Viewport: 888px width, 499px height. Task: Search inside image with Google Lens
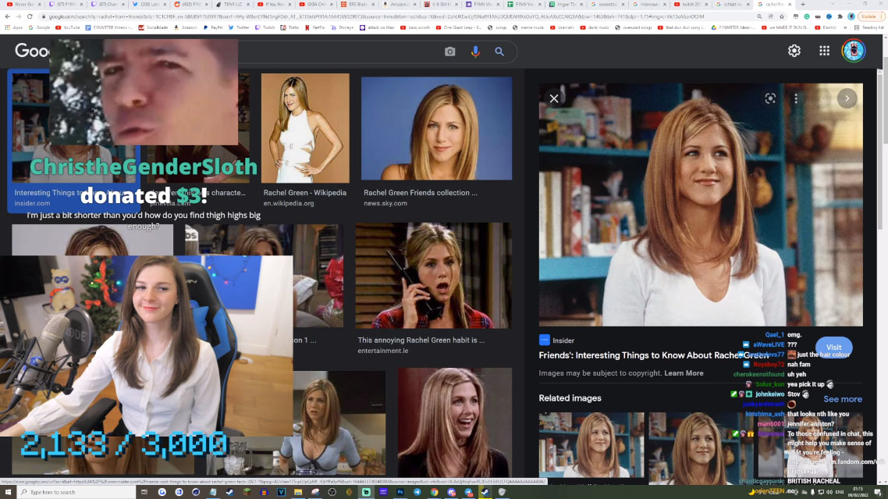point(770,98)
